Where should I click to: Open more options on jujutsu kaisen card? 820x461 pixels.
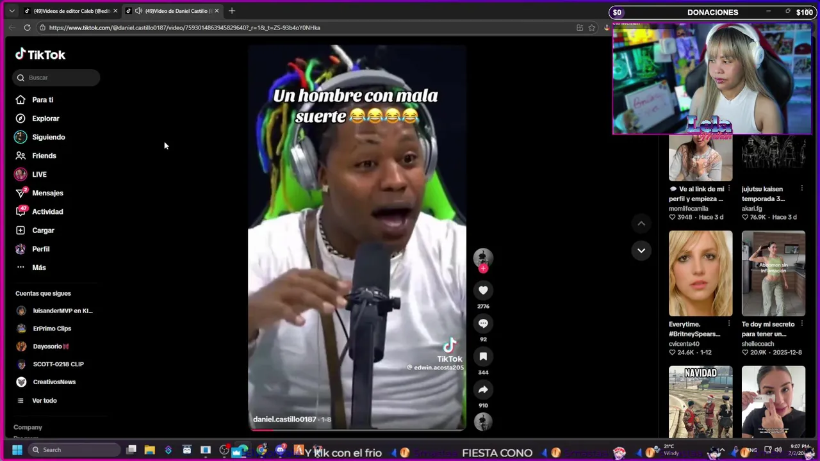(x=801, y=189)
